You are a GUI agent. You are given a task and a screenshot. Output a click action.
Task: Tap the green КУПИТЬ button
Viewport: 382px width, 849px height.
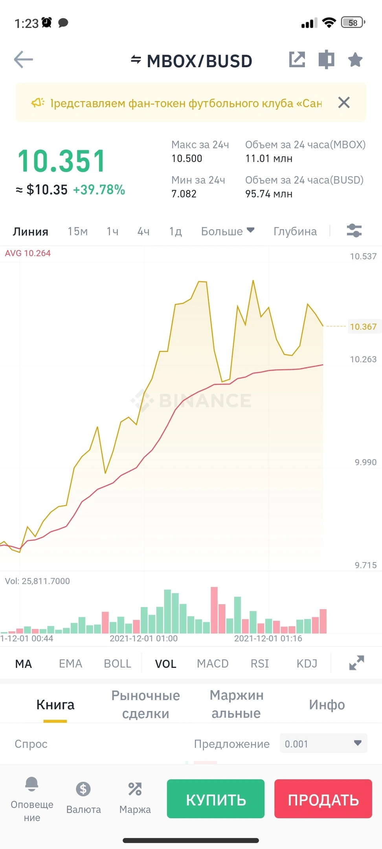pos(216,799)
